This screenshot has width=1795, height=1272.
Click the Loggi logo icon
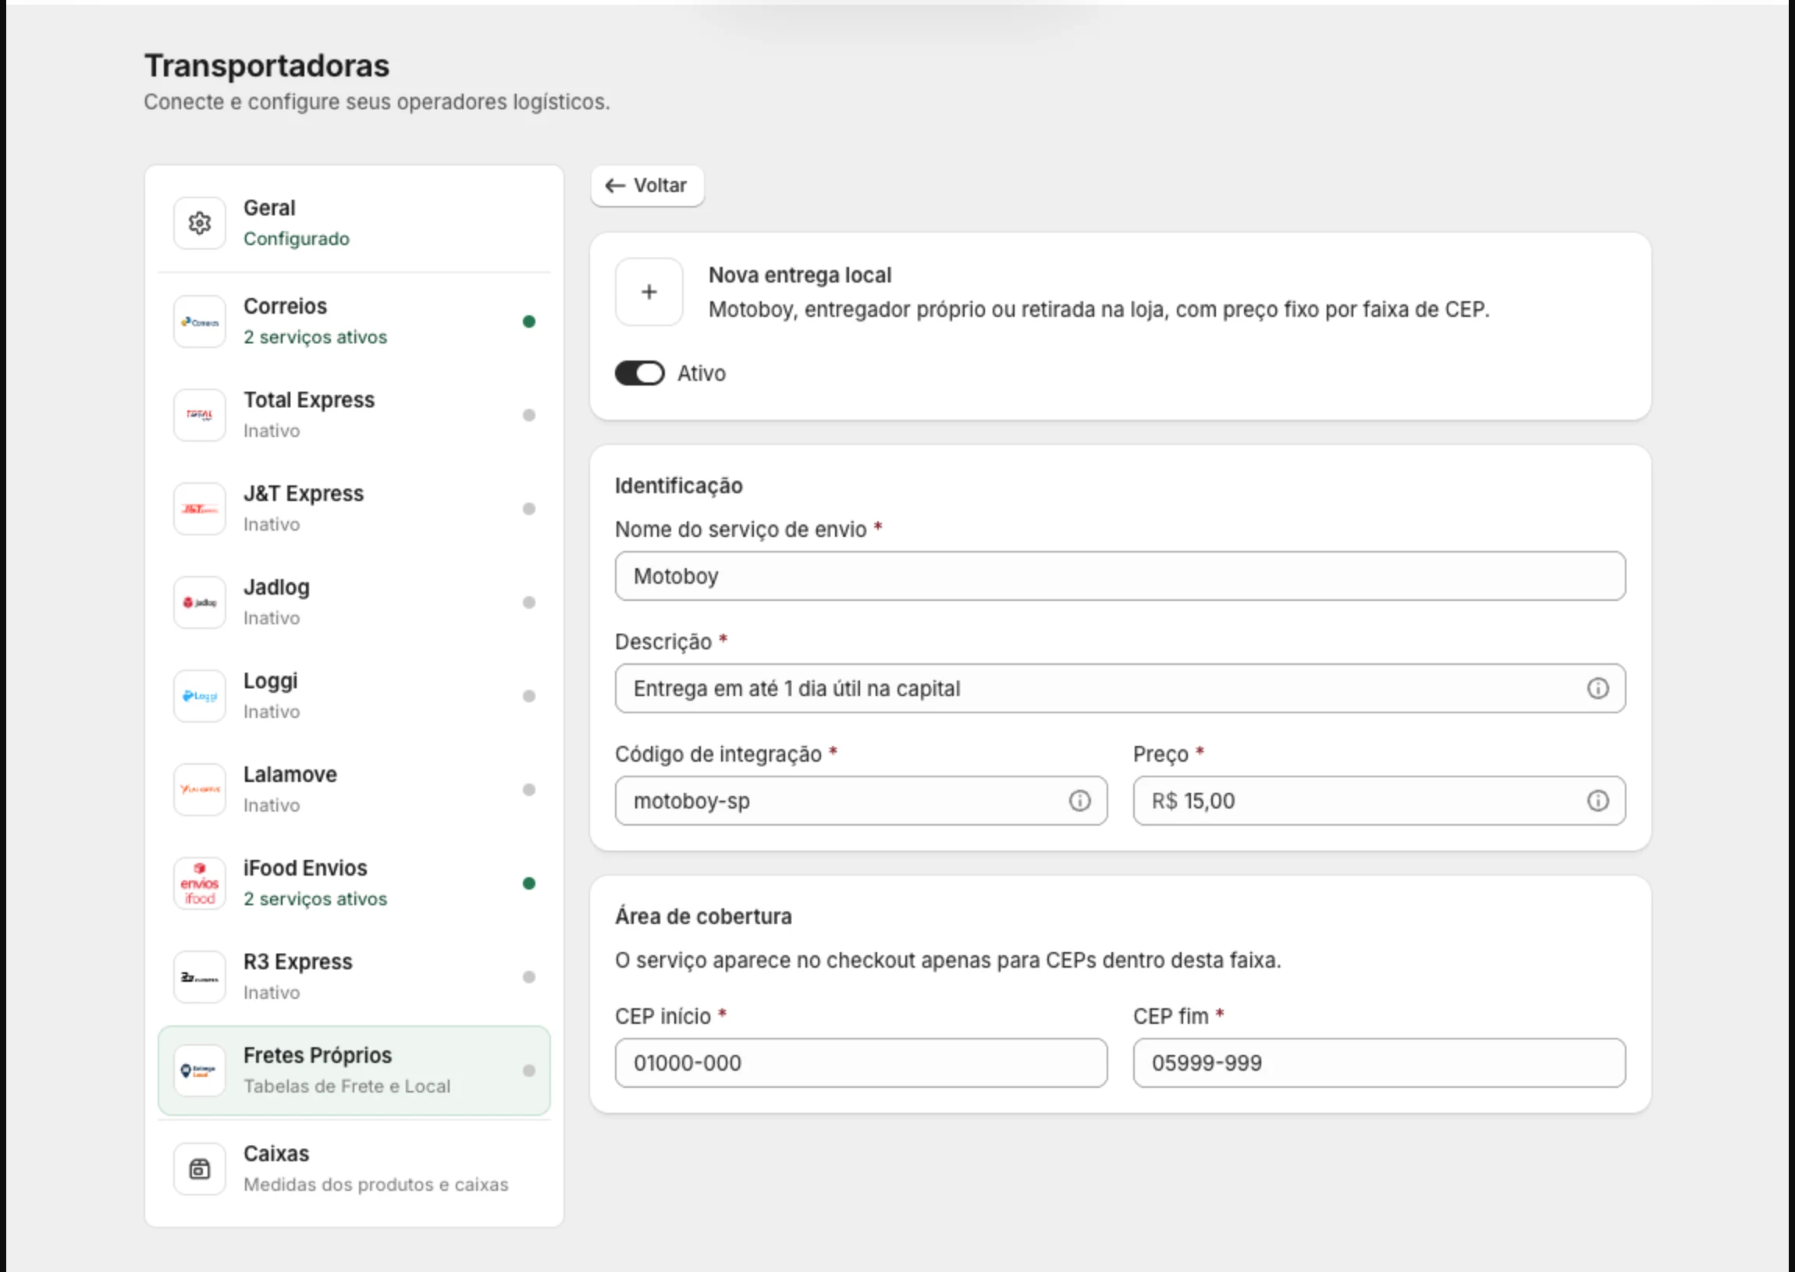tap(200, 696)
